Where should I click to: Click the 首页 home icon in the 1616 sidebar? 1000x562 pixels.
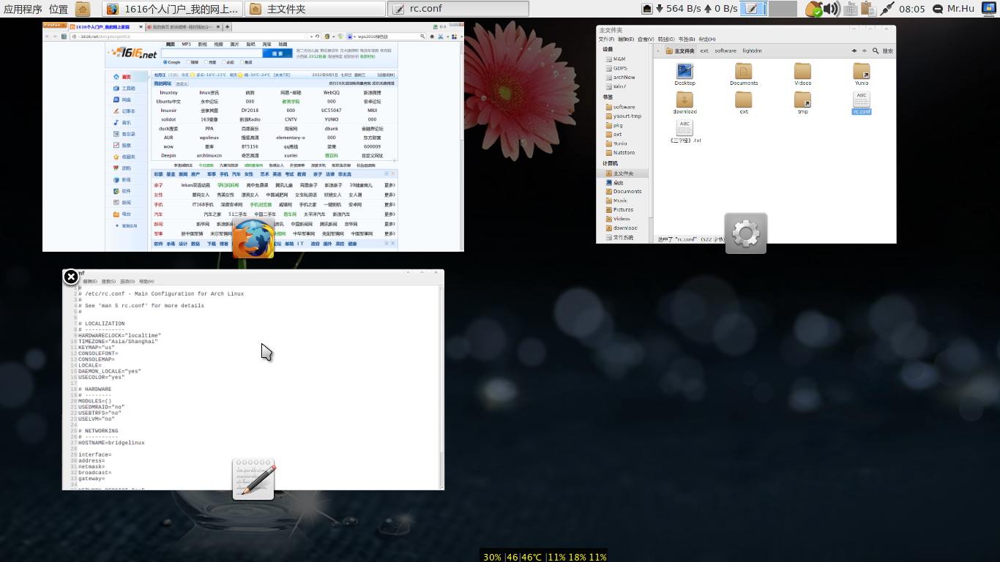[x=116, y=77]
